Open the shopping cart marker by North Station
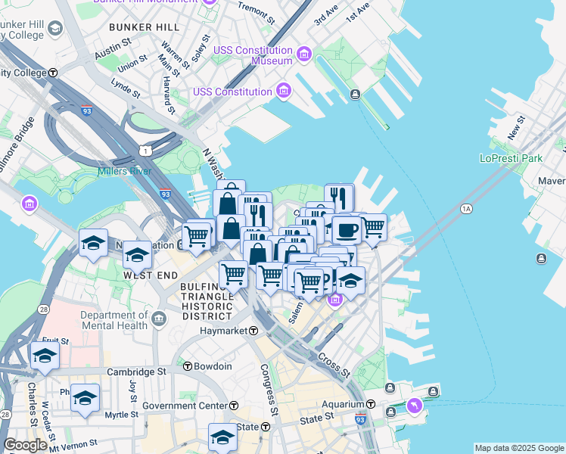Image resolution: width=566 pixels, height=454 pixels. tap(197, 239)
